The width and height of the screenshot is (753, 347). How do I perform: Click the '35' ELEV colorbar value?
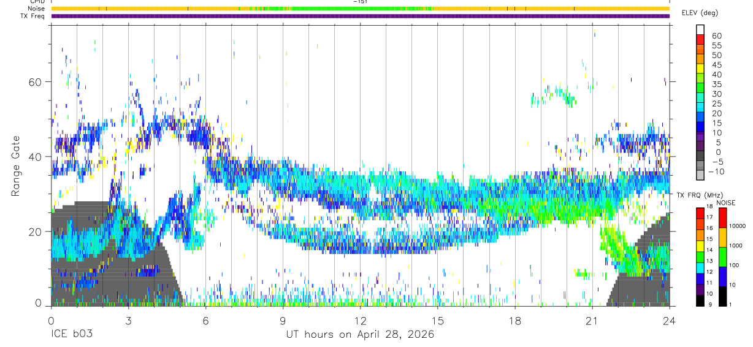717,84
